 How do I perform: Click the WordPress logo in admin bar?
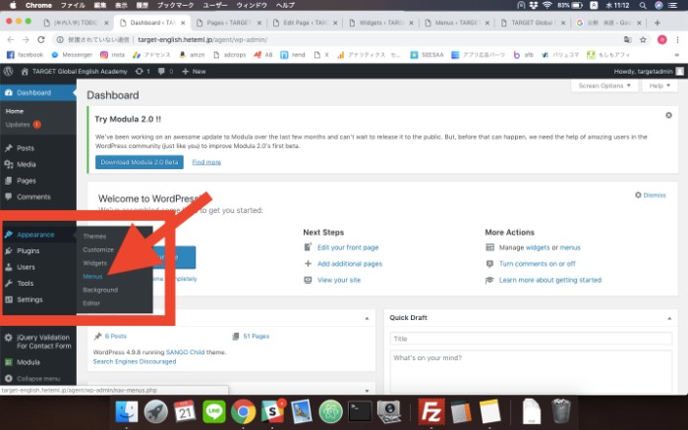coord(8,72)
